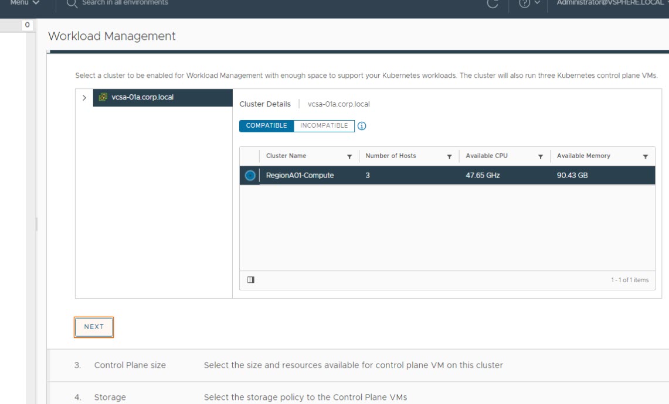Expand the vcsa-01a.corp.local tree node
The image size is (669, 404).
pos(84,98)
